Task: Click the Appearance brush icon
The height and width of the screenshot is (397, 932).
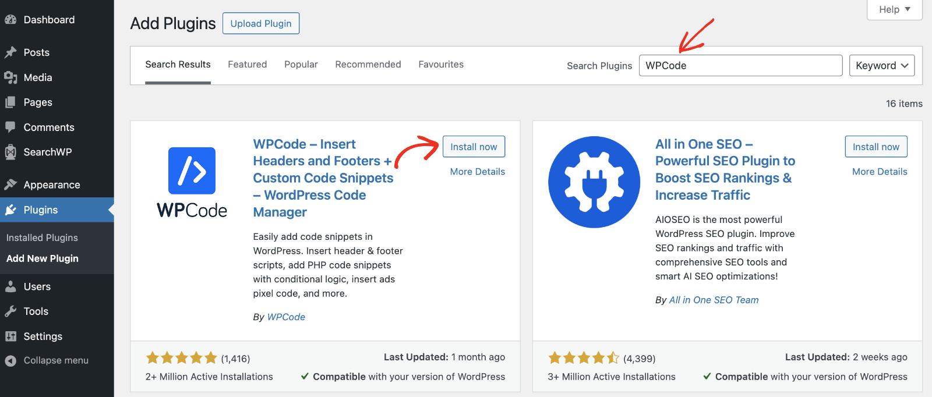Action: (x=10, y=185)
